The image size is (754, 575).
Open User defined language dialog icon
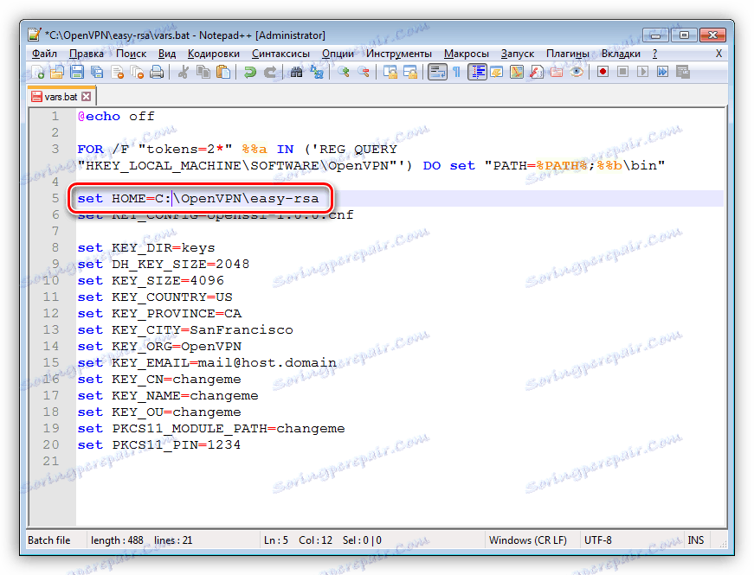(497, 73)
